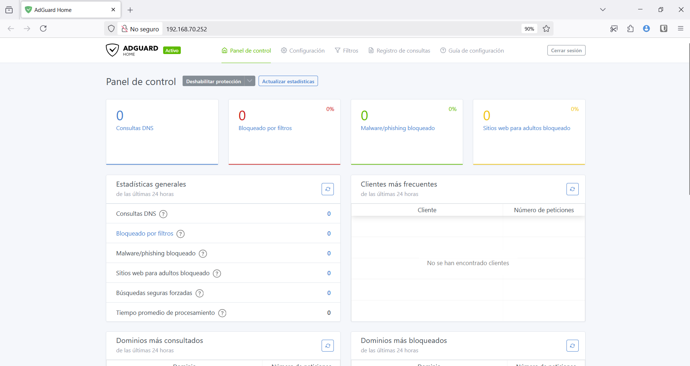Refresh the Estadísticas generales panel
Image resolution: width=690 pixels, height=366 pixels.
tap(327, 189)
